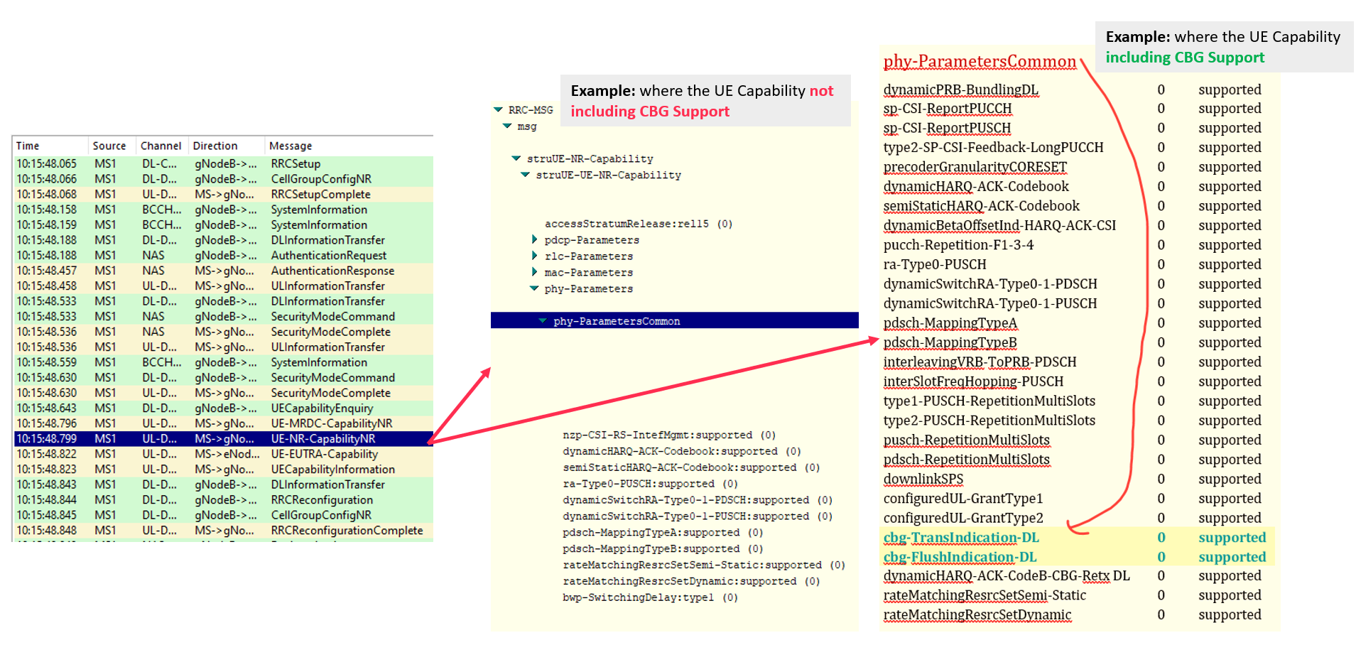Select the UECapabilityInformation message row
Screen dimensions: 1356x645
tap(223, 470)
